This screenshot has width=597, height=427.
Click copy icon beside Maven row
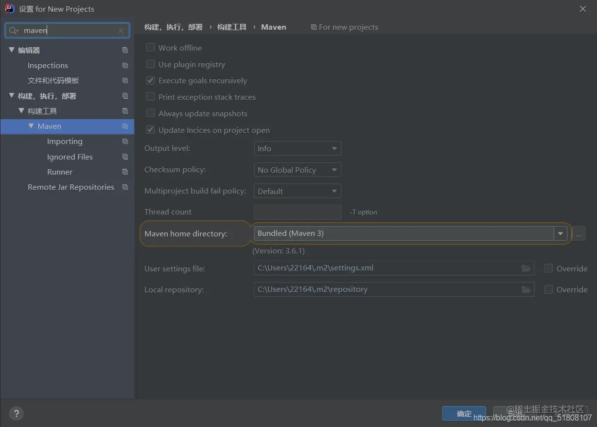coord(125,126)
